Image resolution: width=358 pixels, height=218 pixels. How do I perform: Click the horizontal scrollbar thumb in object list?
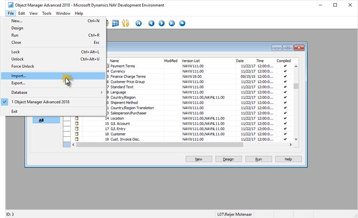[159, 145]
